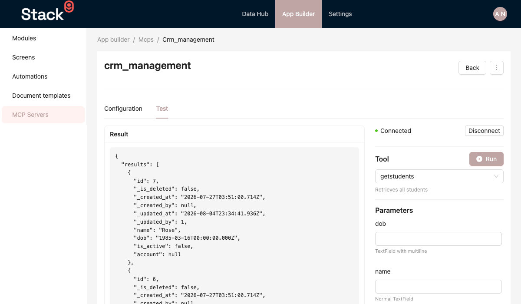Select the Test tab
The height and width of the screenshot is (304, 521).
pos(162,109)
